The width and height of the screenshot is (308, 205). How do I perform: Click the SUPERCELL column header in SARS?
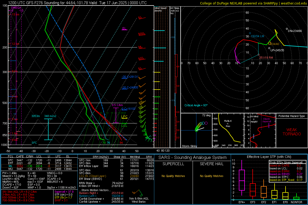173,164
